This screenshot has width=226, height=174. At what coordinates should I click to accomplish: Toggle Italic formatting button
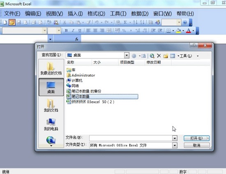click(73, 30)
